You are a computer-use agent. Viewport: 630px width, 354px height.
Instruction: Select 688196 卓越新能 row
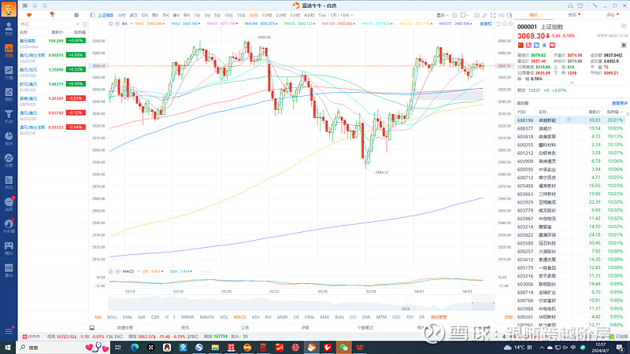[x=570, y=120]
